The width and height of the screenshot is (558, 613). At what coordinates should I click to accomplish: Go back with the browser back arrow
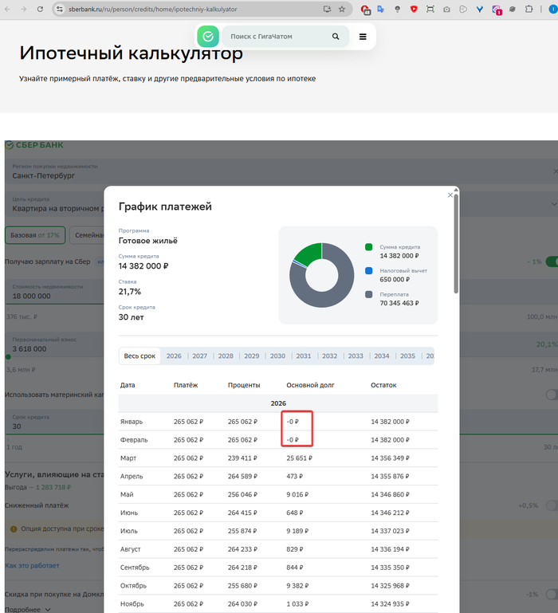(7, 9)
